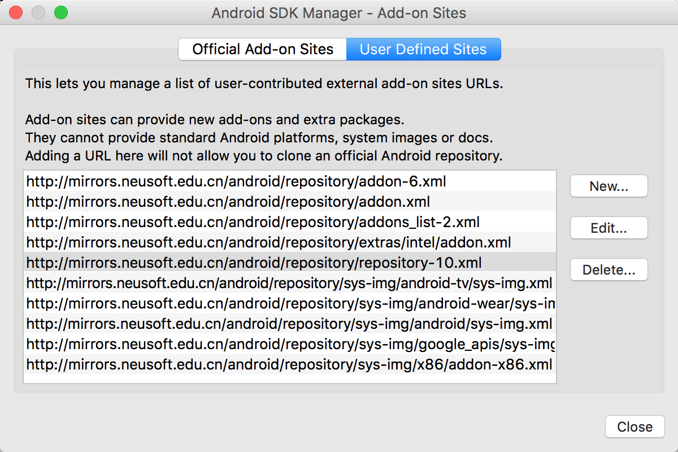The height and width of the screenshot is (452, 678).
Task: Select the repository-10.xml URL row
Action: (290, 262)
